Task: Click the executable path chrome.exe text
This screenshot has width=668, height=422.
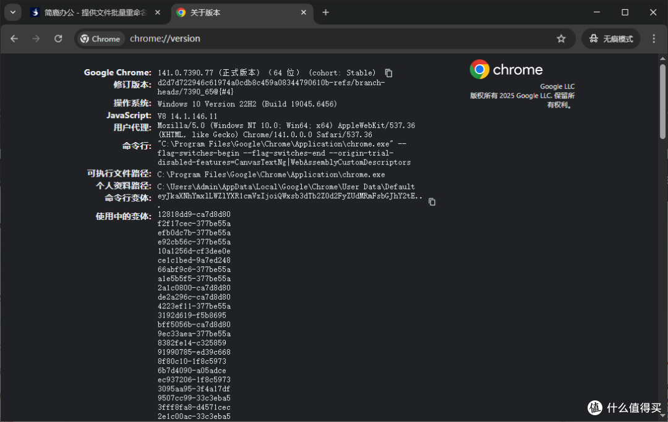Action: pyautogui.click(x=271, y=174)
